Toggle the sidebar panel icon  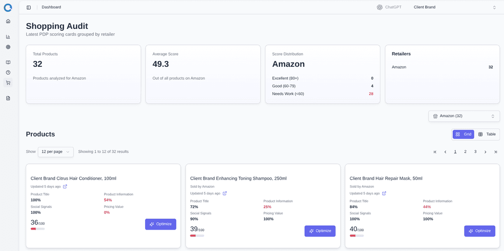point(28,7)
